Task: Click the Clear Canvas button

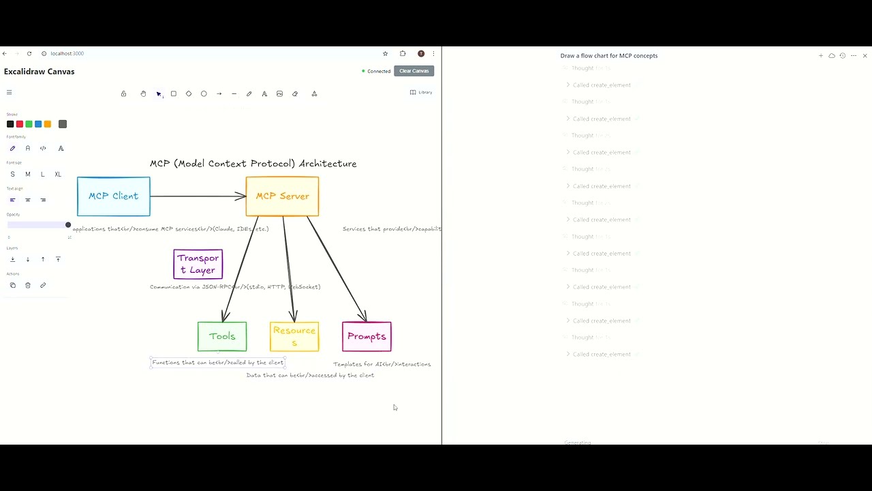Action: 414,71
